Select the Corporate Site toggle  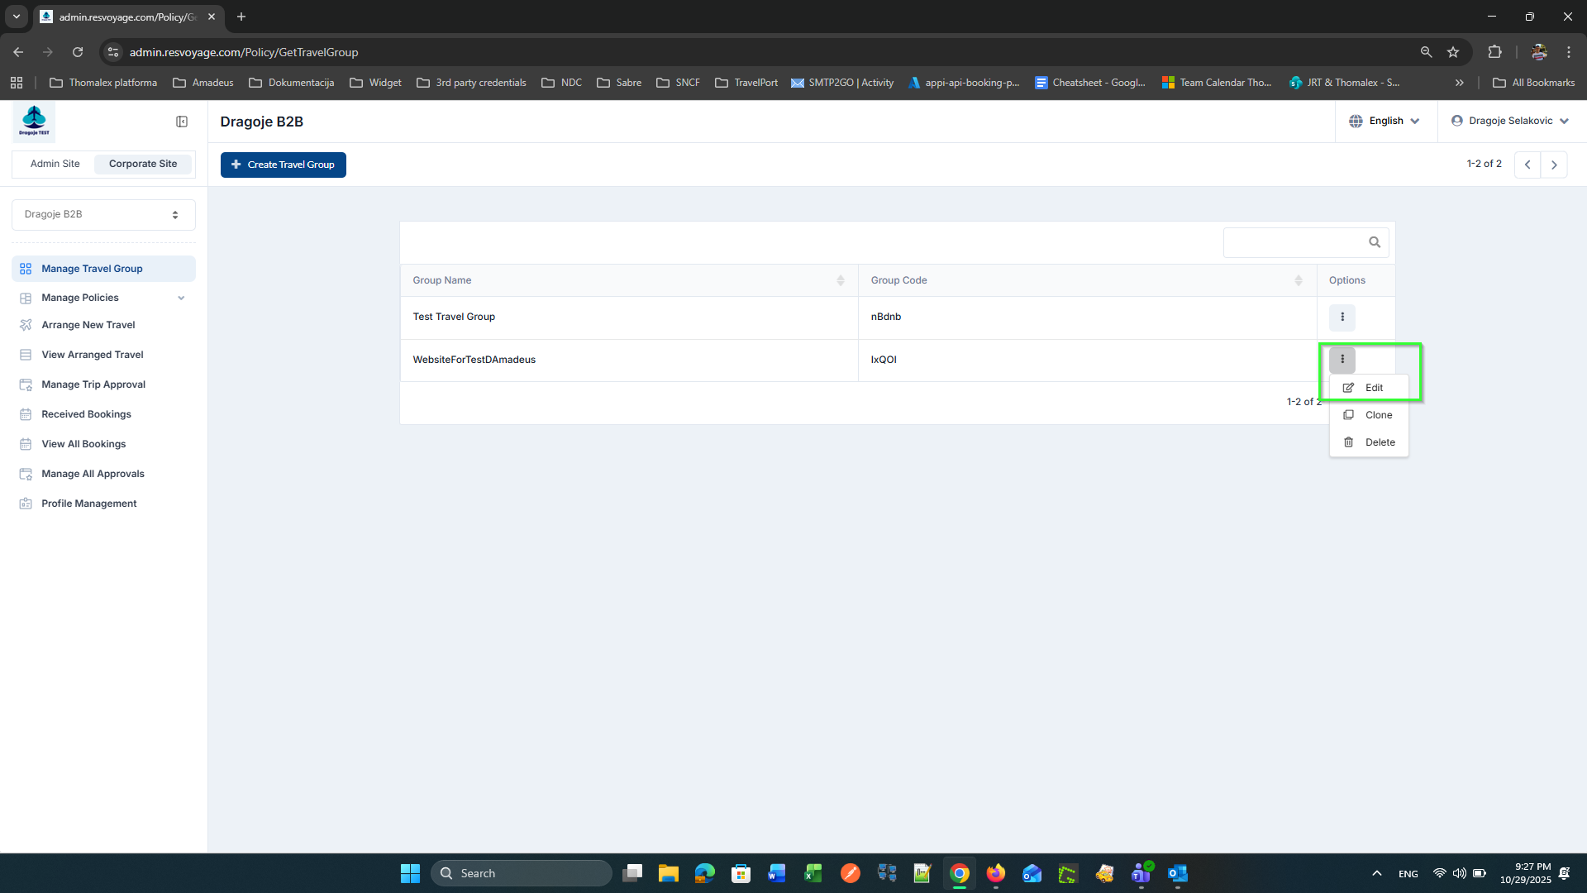143,164
